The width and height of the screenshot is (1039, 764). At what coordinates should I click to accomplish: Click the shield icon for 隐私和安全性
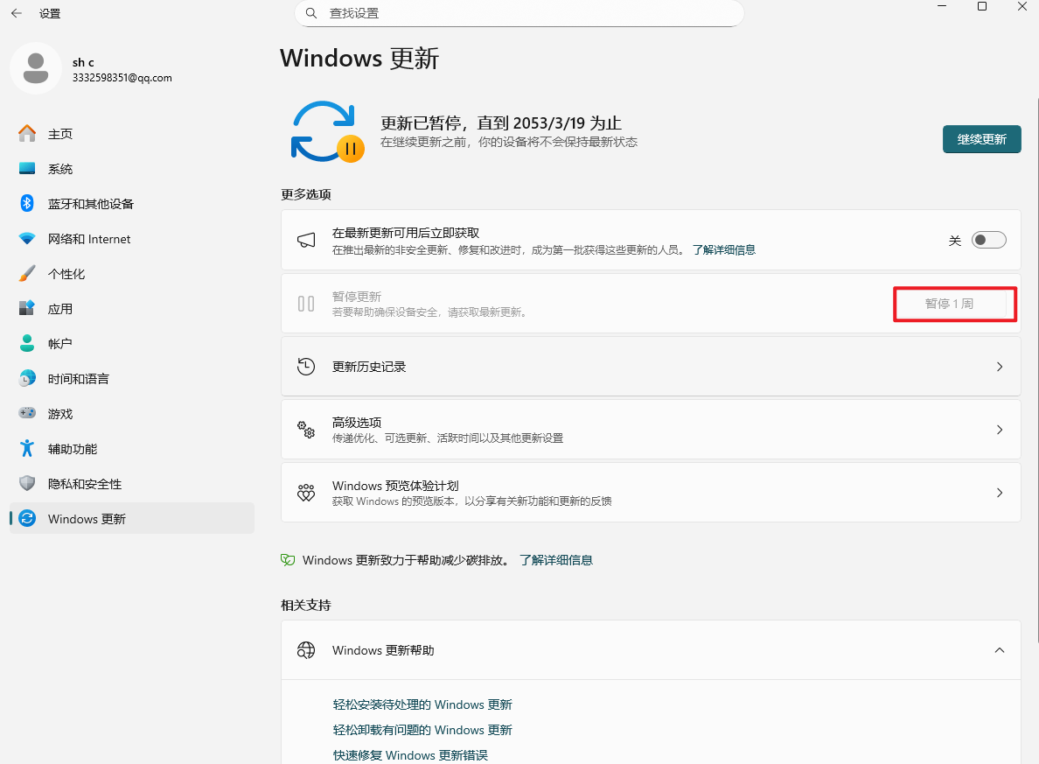point(27,483)
